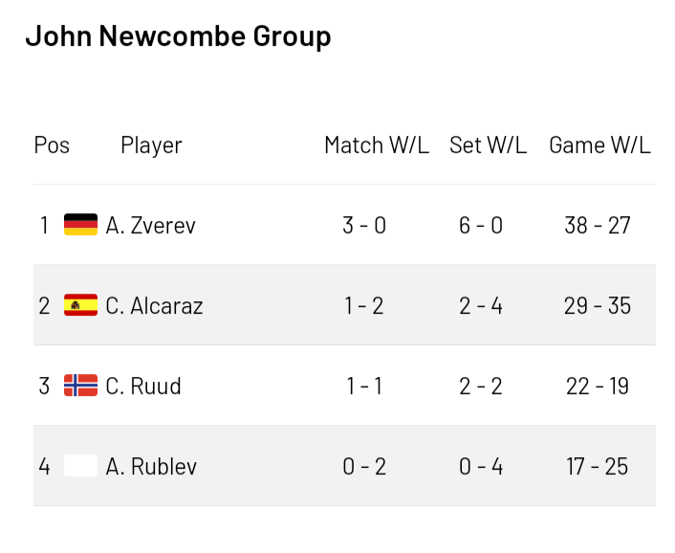Open A. Zverev player link
The image size is (675, 553).
tap(151, 226)
